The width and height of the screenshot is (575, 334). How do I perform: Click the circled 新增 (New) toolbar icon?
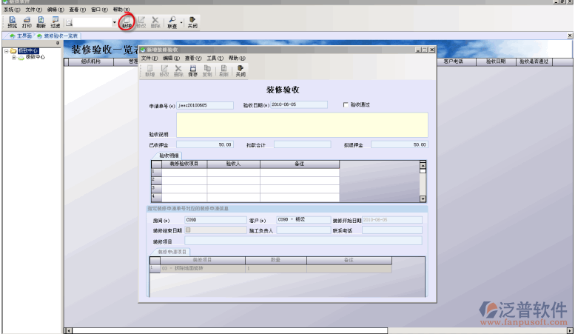pyautogui.click(x=127, y=22)
